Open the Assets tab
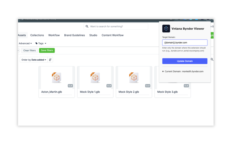 click(22, 35)
